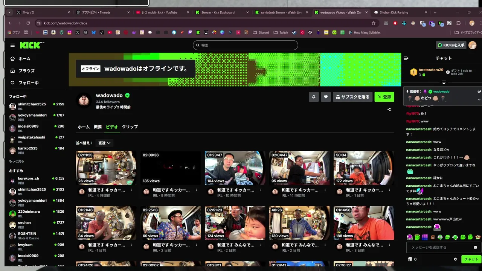482x271 pixels.
Task: Open options menu for the 188 views video
Action: click(389, 245)
